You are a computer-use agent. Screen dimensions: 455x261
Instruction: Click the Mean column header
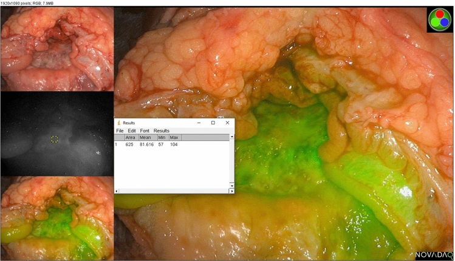145,138
